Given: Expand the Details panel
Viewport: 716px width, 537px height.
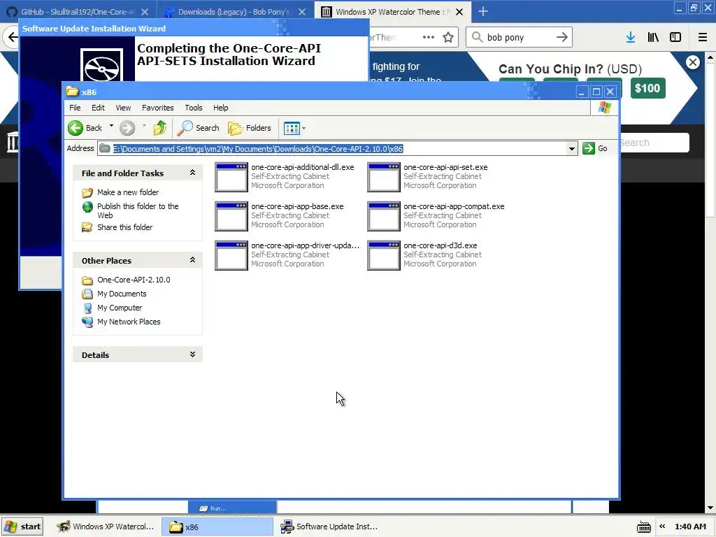Looking at the screenshot, I should click(x=193, y=355).
